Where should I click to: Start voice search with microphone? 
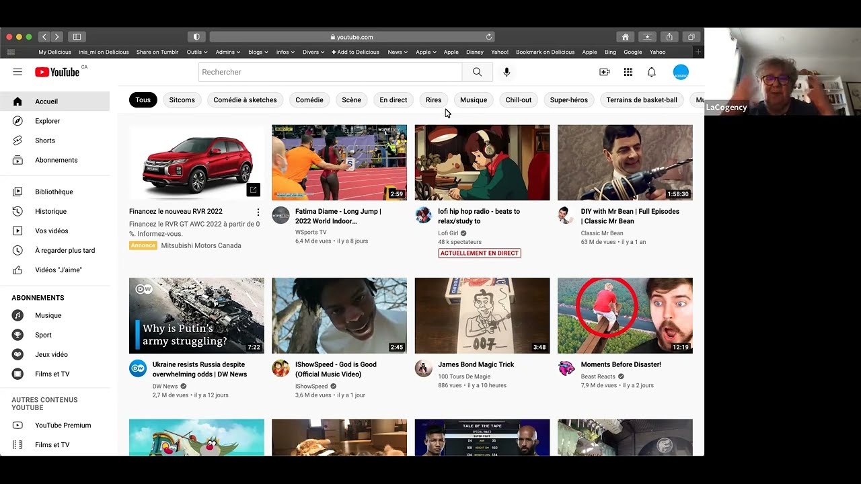[507, 72]
